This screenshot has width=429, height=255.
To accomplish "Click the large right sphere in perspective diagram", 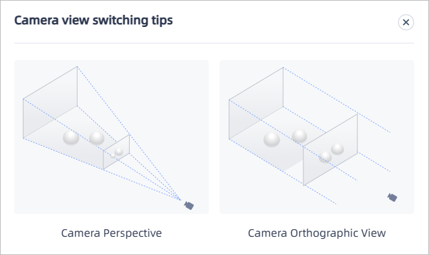I will point(97,138).
